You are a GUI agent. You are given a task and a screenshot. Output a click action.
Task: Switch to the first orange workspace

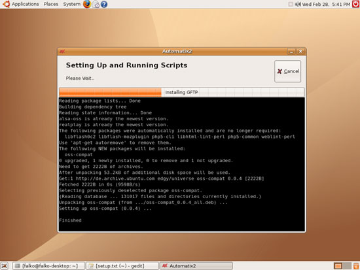pyautogui.click(x=338, y=266)
